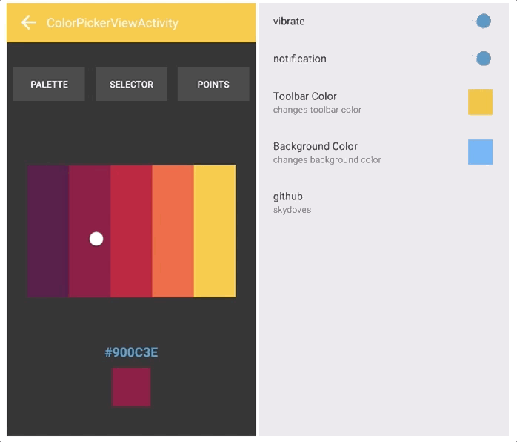Pick the yellow palette stripe

(215, 231)
